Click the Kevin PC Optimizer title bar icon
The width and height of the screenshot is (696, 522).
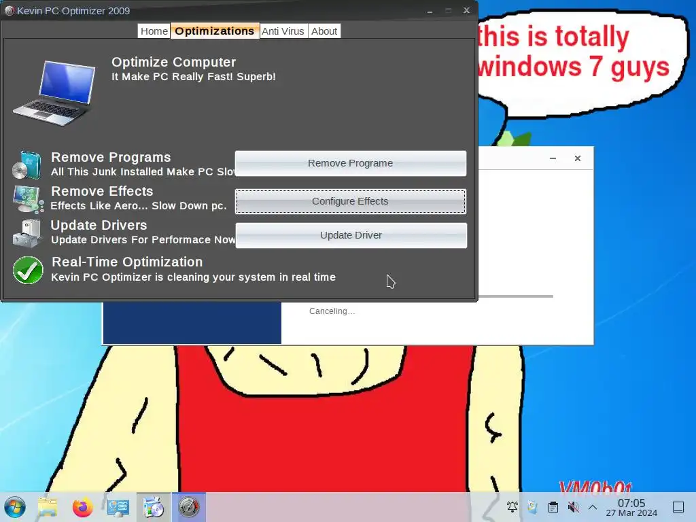pos(9,11)
